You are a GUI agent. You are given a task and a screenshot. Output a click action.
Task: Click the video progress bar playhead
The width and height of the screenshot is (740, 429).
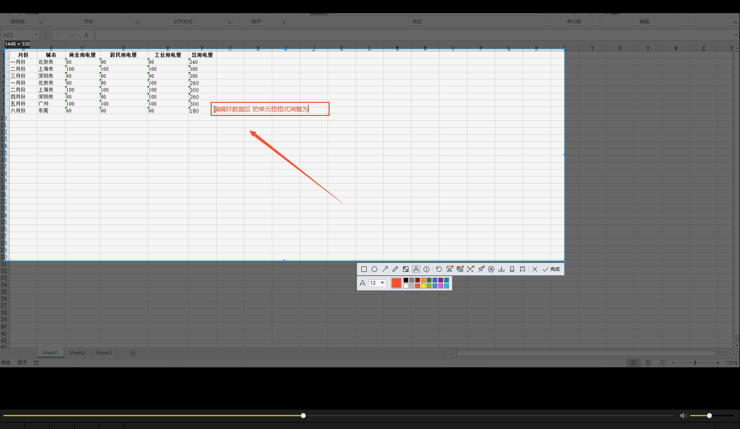pyautogui.click(x=303, y=415)
